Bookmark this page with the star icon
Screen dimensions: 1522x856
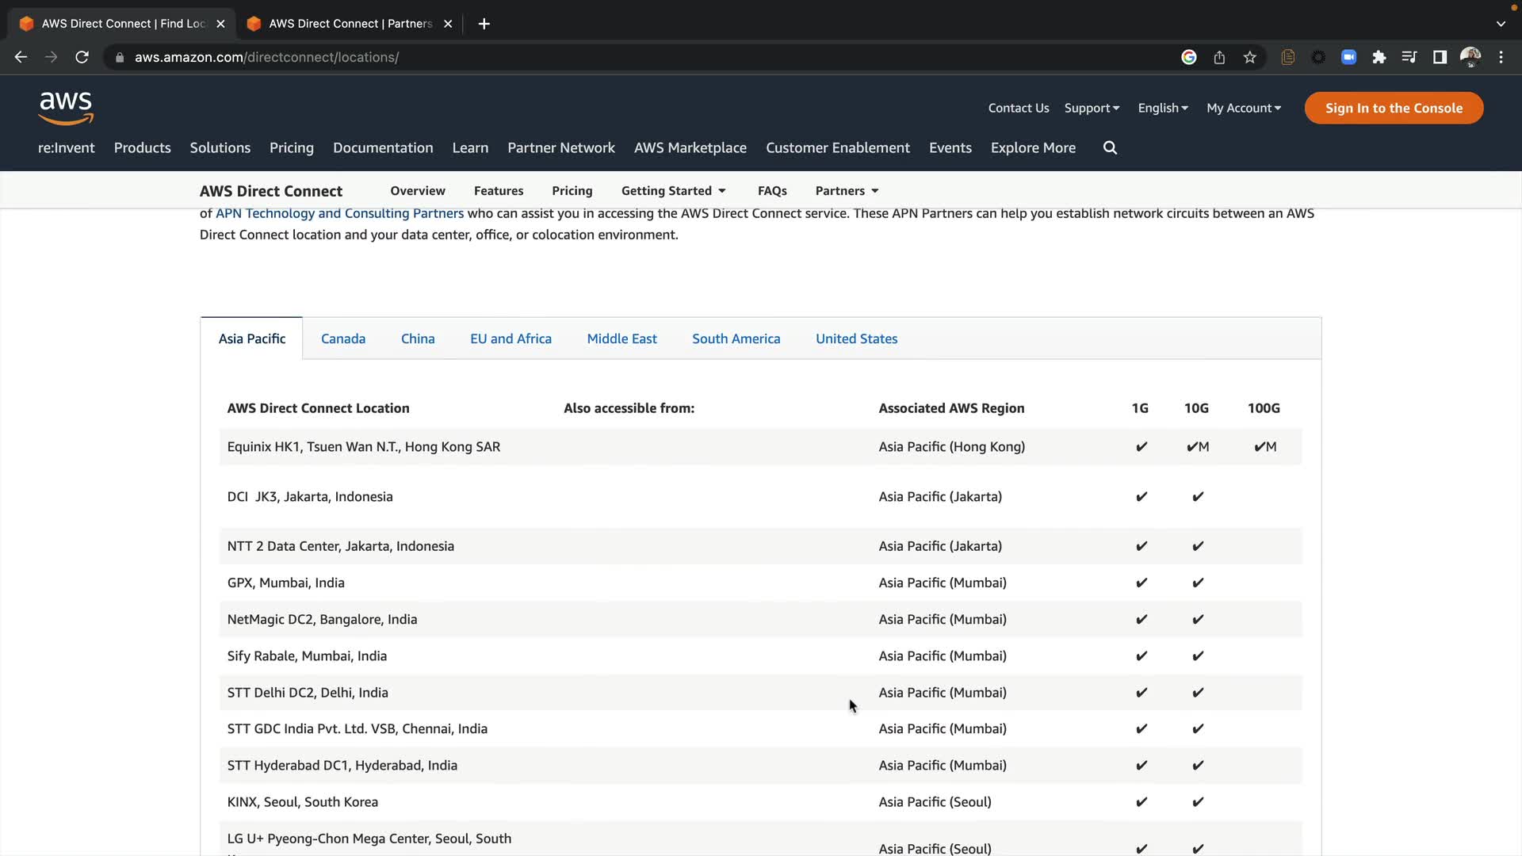[x=1250, y=57]
